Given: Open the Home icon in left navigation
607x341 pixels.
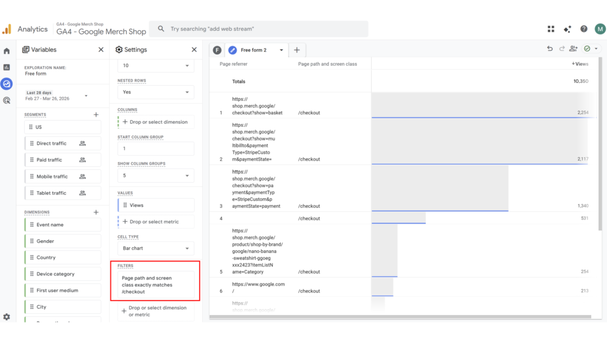Looking at the screenshot, I should [x=7, y=51].
